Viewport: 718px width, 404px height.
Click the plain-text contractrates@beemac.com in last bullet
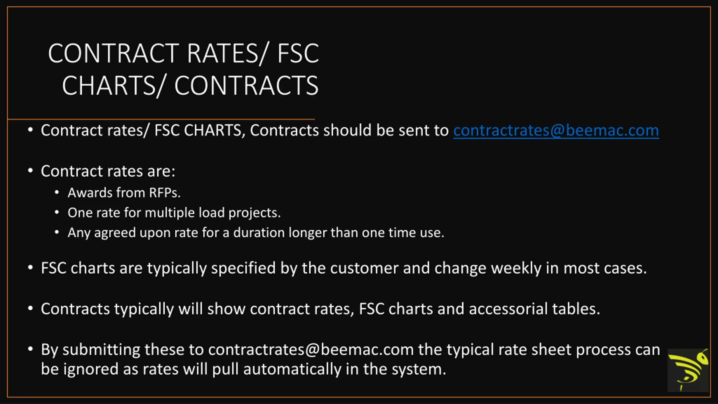(311, 350)
